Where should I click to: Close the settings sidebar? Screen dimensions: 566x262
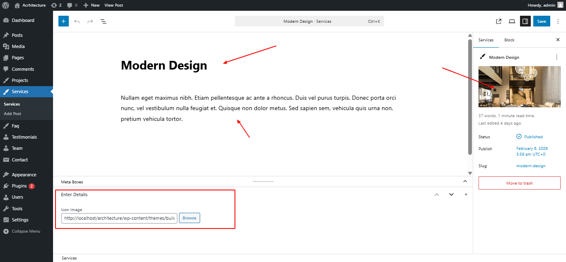[558, 40]
